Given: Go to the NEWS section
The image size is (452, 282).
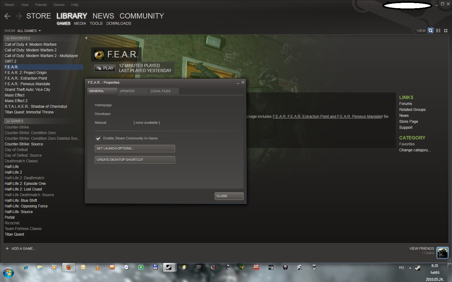Looking at the screenshot, I should click(103, 16).
